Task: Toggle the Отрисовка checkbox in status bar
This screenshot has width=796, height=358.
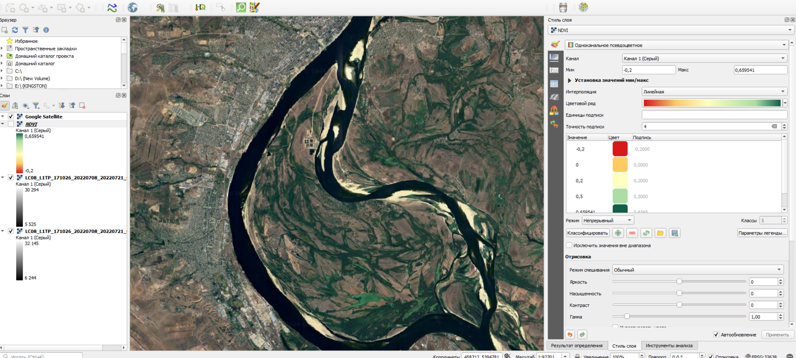Action: tap(711, 356)
